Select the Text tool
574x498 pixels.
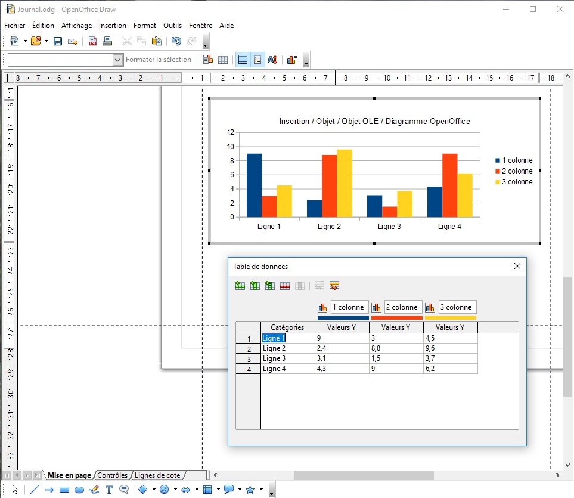(109, 490)
